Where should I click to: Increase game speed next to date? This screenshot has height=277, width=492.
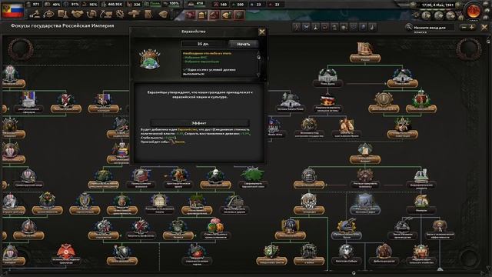458,5
